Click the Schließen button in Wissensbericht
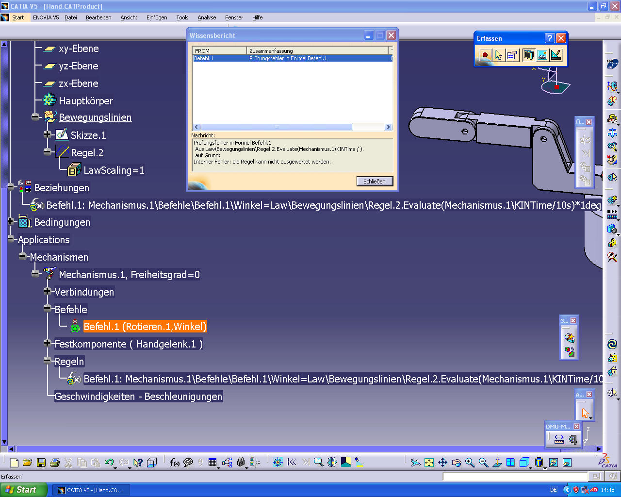Screen dimensions: 621x497 (x=375, y=181)
